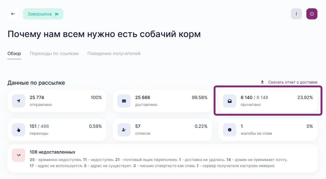The width and height of the screenshot is (326, 179).
Task: Click the download icon beside report link
Action: tap(262, 82)
